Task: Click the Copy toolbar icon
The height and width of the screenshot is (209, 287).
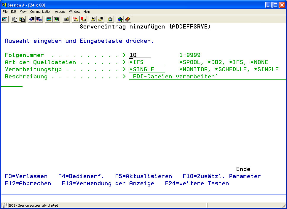Action: click(x=15, y=19)
